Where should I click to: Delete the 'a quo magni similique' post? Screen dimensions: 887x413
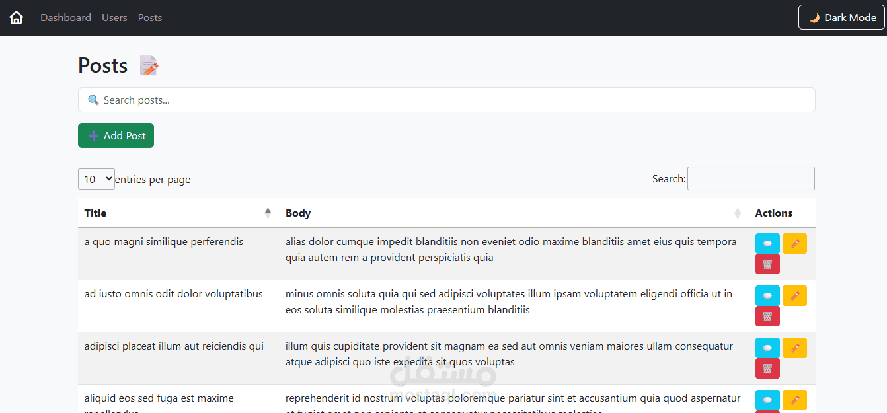coord(767,264)
